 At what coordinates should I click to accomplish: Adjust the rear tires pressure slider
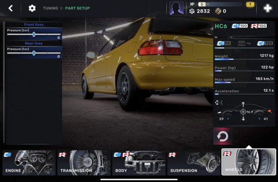34,53
